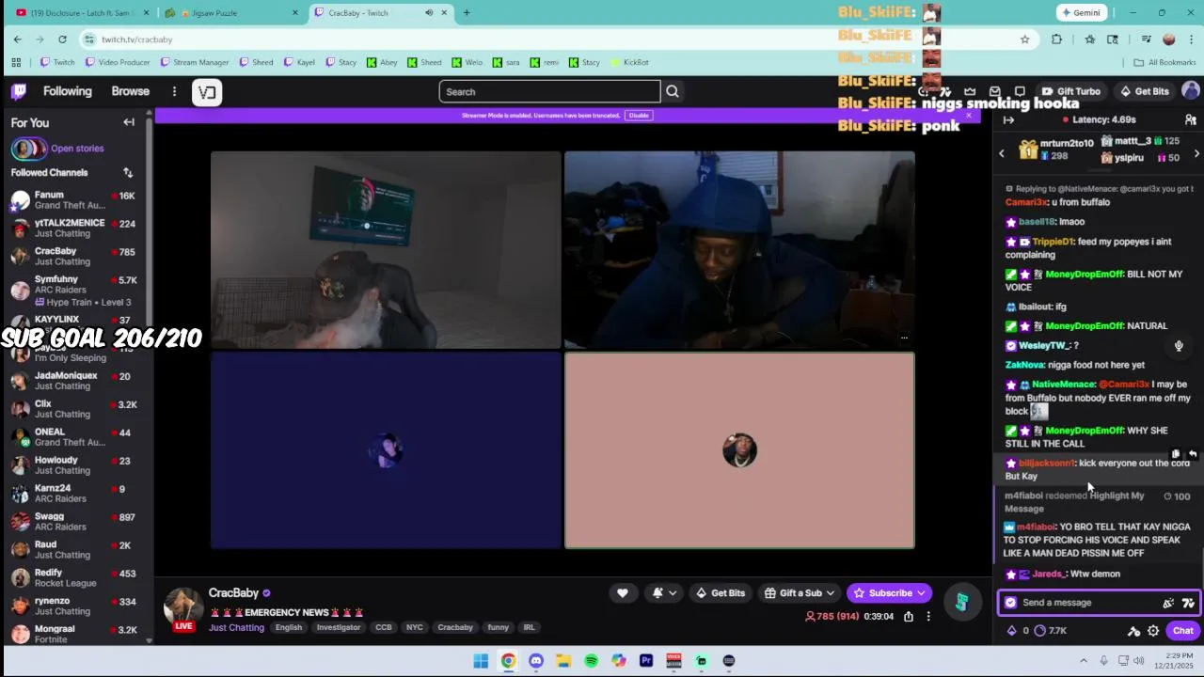Image resolution: width=1204 pixels, height=677 pixels.
Task: Open the user avatar menu in Twitch header
Action: click(x=1190, y=91)
